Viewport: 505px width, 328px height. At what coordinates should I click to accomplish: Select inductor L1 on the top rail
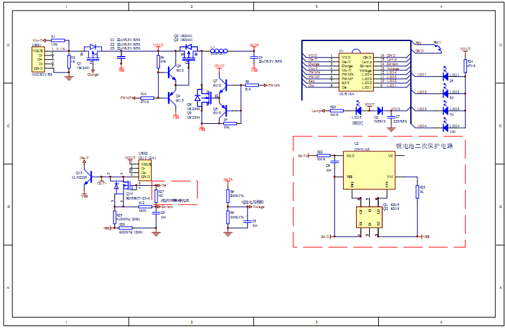(218, 52)
